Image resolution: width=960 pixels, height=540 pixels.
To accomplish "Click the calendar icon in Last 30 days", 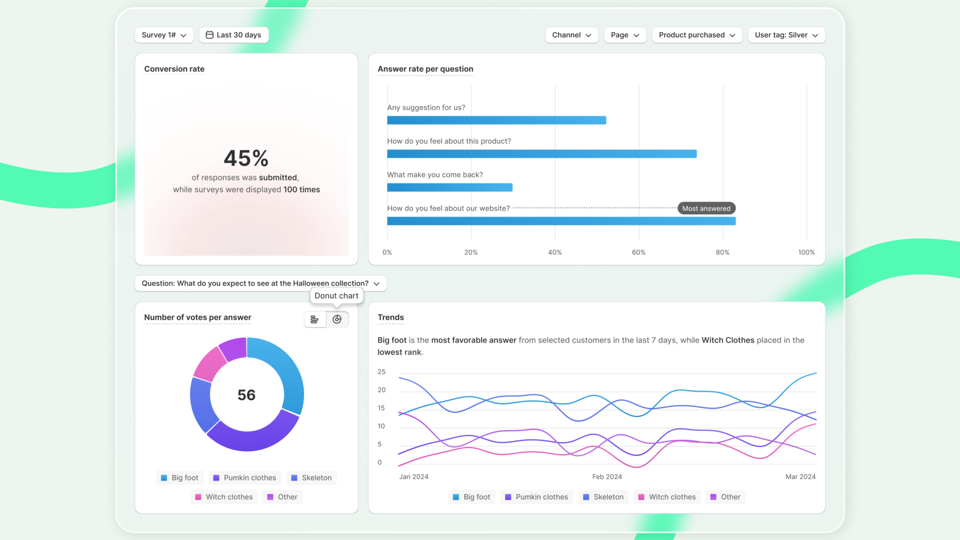I will [x=209, y=35].
